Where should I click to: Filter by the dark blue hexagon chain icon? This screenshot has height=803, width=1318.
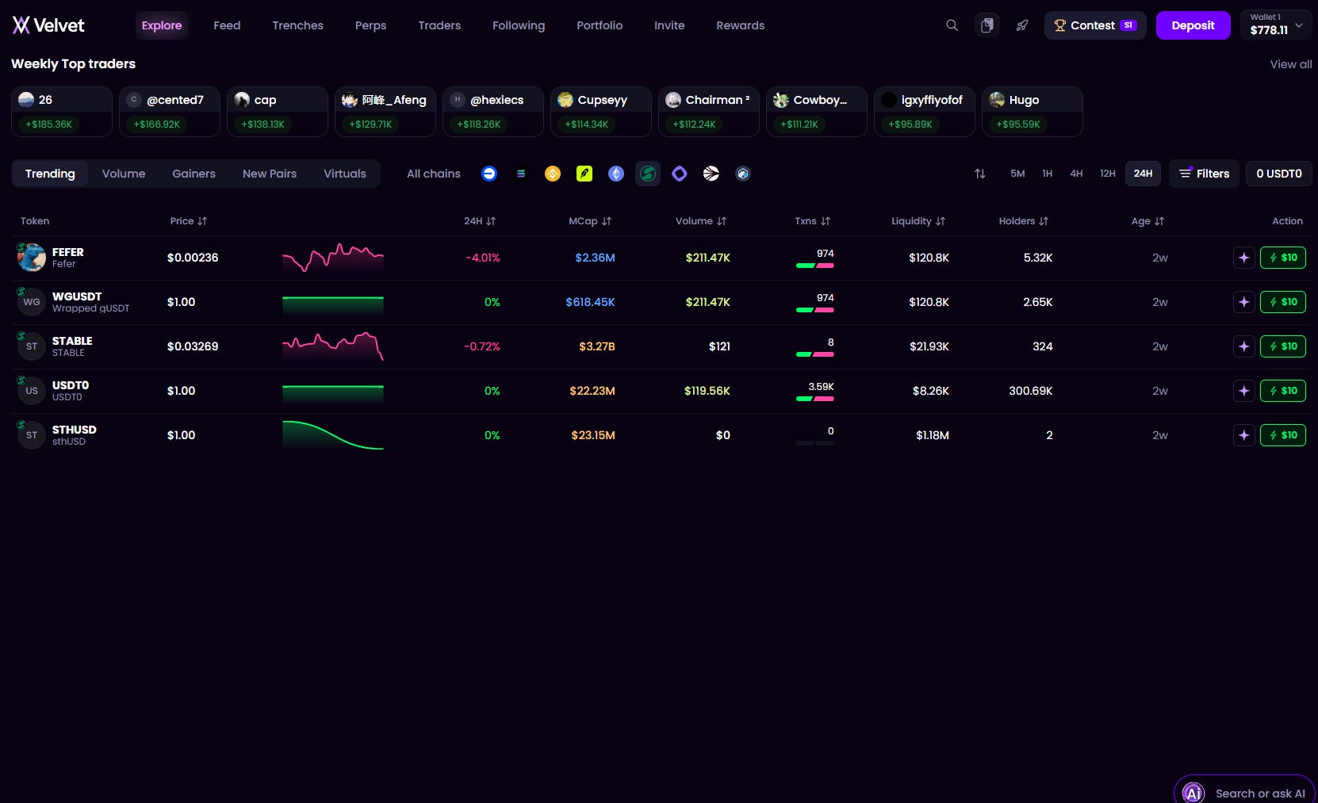pyautogui.click(x=743, y=174)
